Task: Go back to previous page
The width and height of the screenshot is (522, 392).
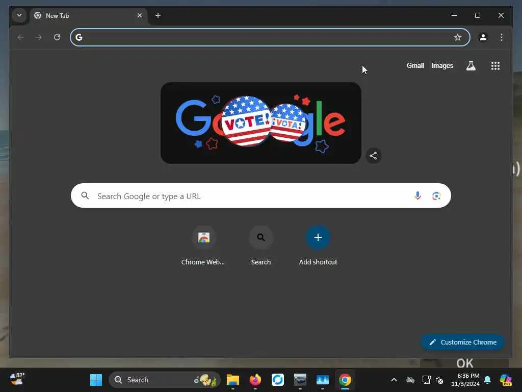Action: [20, 37]
